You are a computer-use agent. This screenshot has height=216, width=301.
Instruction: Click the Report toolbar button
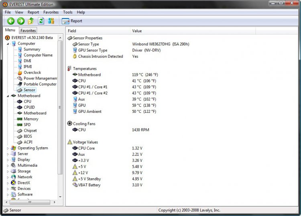72,21
